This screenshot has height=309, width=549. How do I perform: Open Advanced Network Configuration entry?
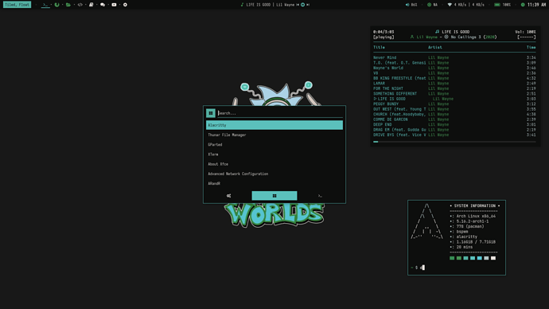tap(274, 174)
